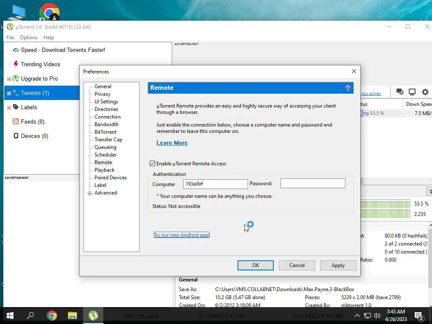The width and height of the screenshot is (432, 324).
Task: Open the File menu
Action: click(x=10, y=38)
